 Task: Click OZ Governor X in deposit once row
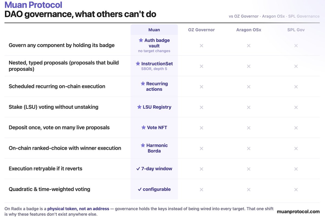click(x=201, y=128)
